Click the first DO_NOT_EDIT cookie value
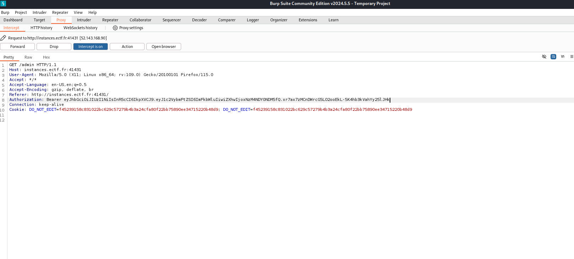This screenshot has height=259, width=574. coord(139,109)
